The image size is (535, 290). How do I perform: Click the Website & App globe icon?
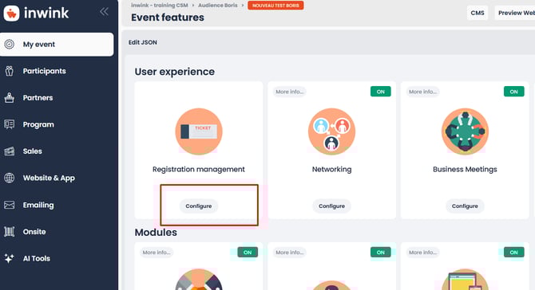point(10,178)
